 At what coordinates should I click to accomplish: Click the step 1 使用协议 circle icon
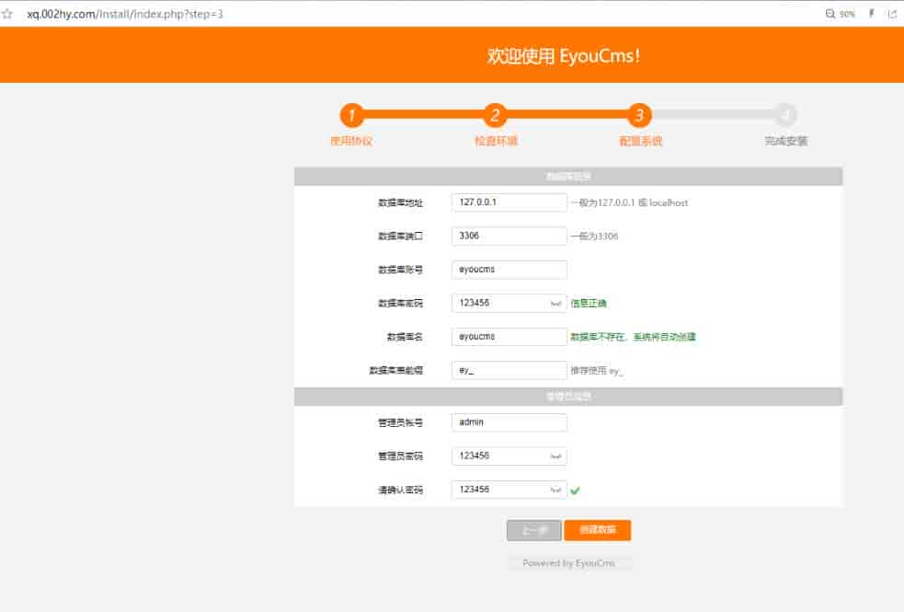point(351,117)
